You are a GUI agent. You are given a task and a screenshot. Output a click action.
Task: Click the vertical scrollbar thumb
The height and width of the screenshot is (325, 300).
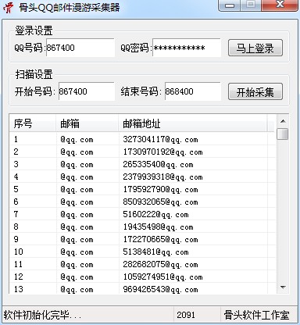click(283, 134)
